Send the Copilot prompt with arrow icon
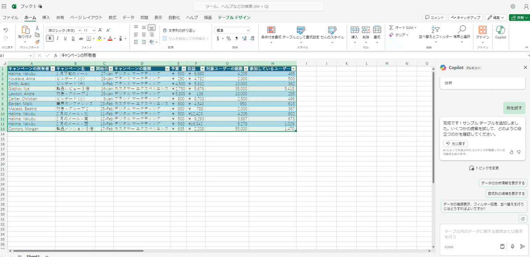 coord(523,246)
